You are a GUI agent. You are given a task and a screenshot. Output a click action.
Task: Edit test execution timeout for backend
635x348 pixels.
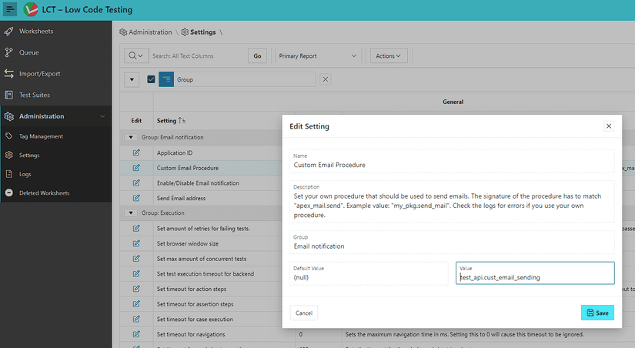pos(136,274)
